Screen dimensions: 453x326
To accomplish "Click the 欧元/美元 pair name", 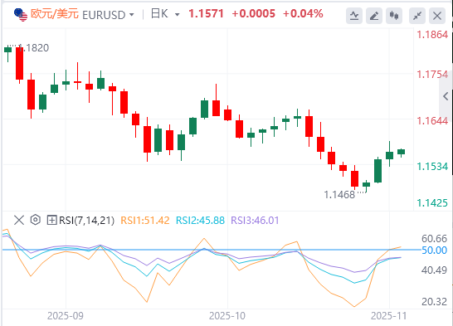I will tap(55, 14).
